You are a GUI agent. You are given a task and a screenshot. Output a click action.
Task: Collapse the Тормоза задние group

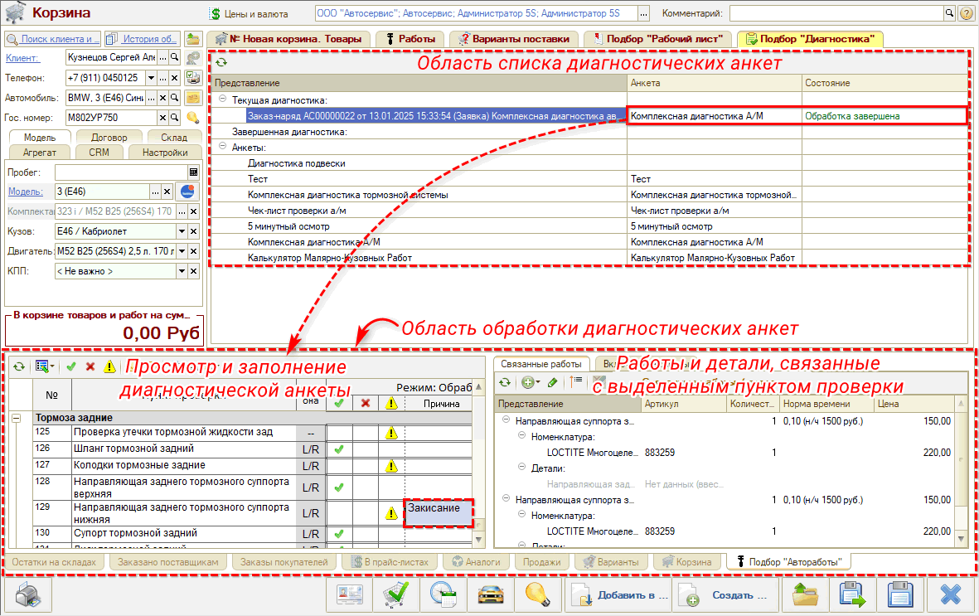(x=17, y=418)
